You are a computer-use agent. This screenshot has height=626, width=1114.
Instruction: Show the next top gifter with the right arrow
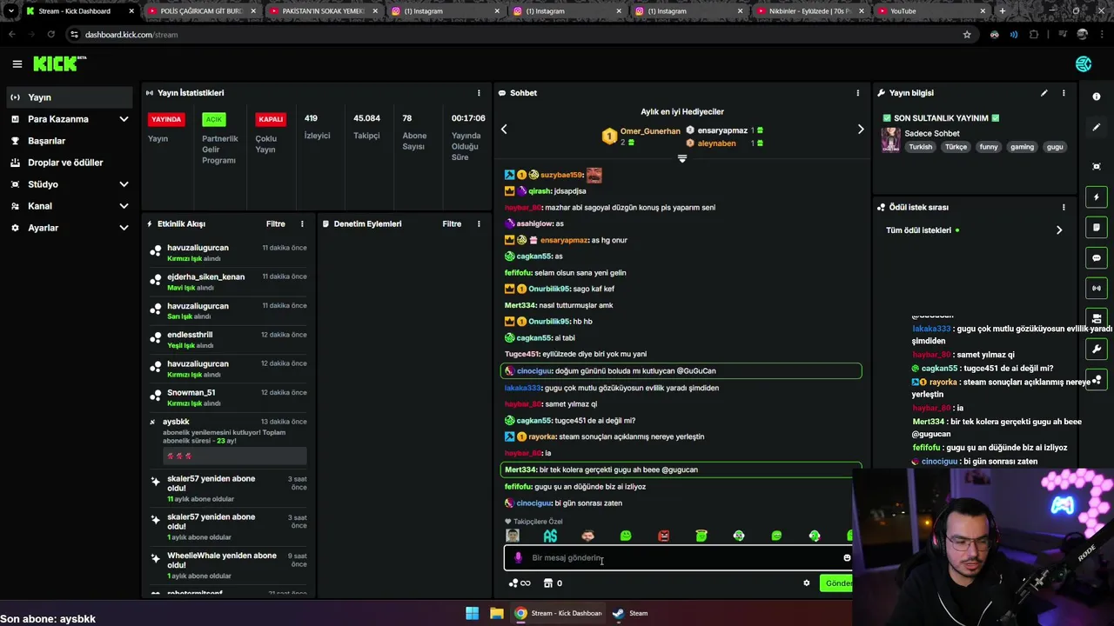pyautogui.click(x=861, y=130)
